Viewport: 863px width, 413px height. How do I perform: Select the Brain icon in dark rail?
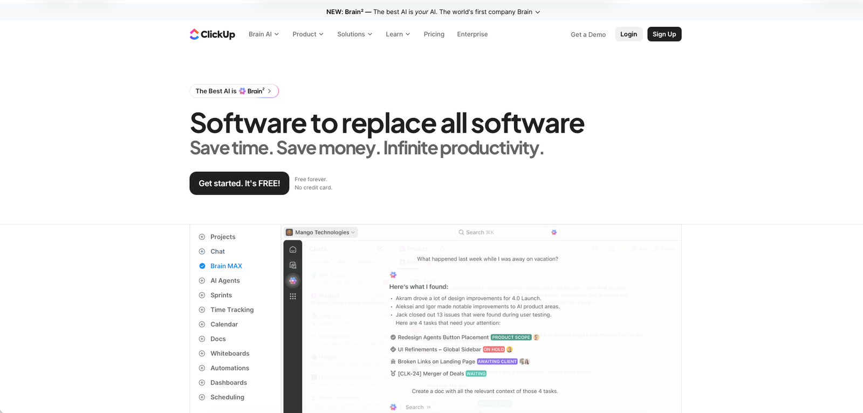(293, 280)
